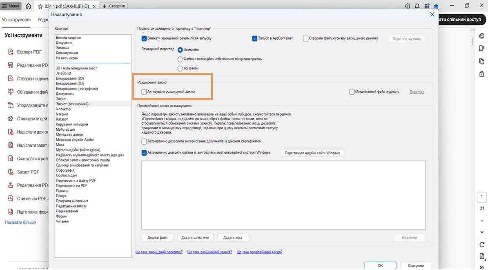This screenshot has width=488, height=270.
Task: Open Що таке розширений захист? link
Action: [x=209, y=252]
